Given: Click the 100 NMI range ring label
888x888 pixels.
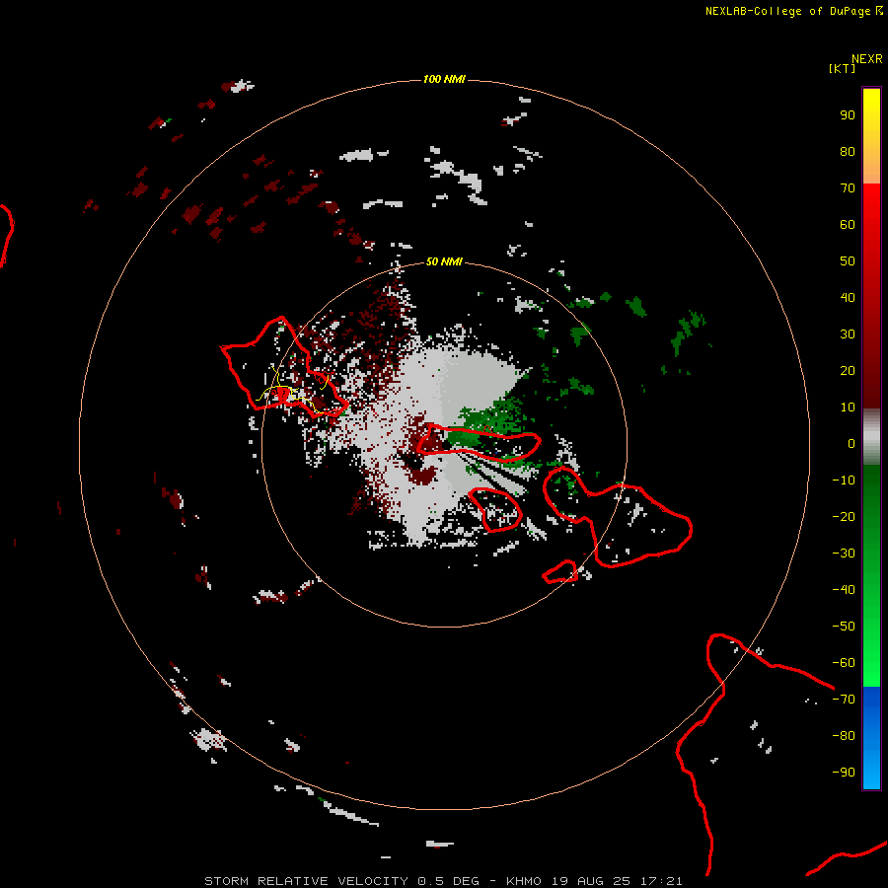Looking at the screenshot, I should tap(444, 79).
